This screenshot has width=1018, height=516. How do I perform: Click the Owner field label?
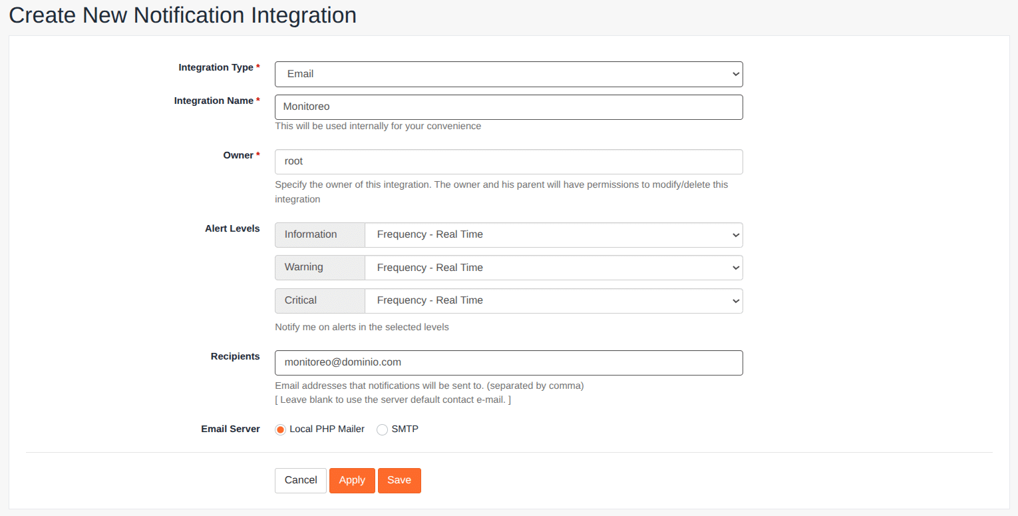(238, 155)
